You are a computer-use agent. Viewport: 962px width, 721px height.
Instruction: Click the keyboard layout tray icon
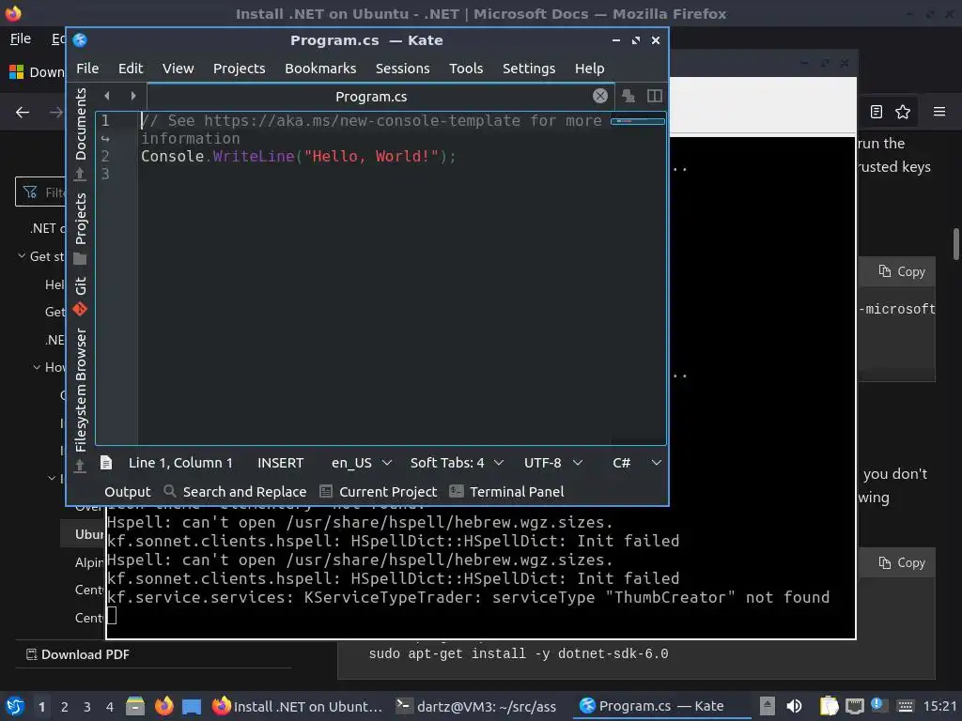tap(905, 706)
